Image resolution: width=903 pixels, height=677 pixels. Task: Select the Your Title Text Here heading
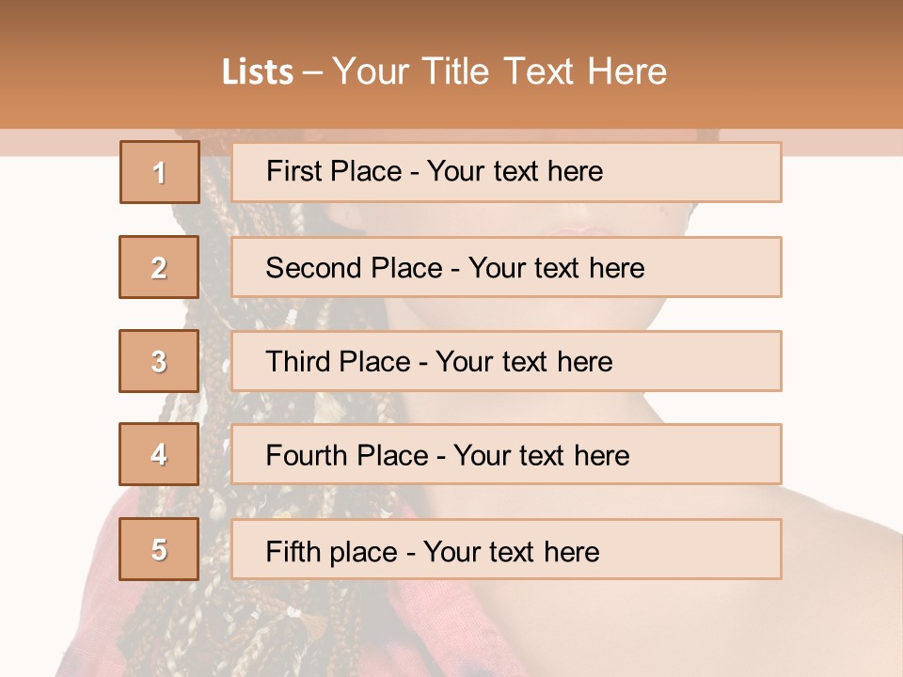click(x=499, y=71)
